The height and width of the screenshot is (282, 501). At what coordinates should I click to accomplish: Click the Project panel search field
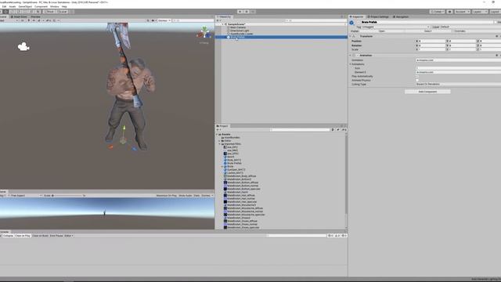(x=299, y=130)
